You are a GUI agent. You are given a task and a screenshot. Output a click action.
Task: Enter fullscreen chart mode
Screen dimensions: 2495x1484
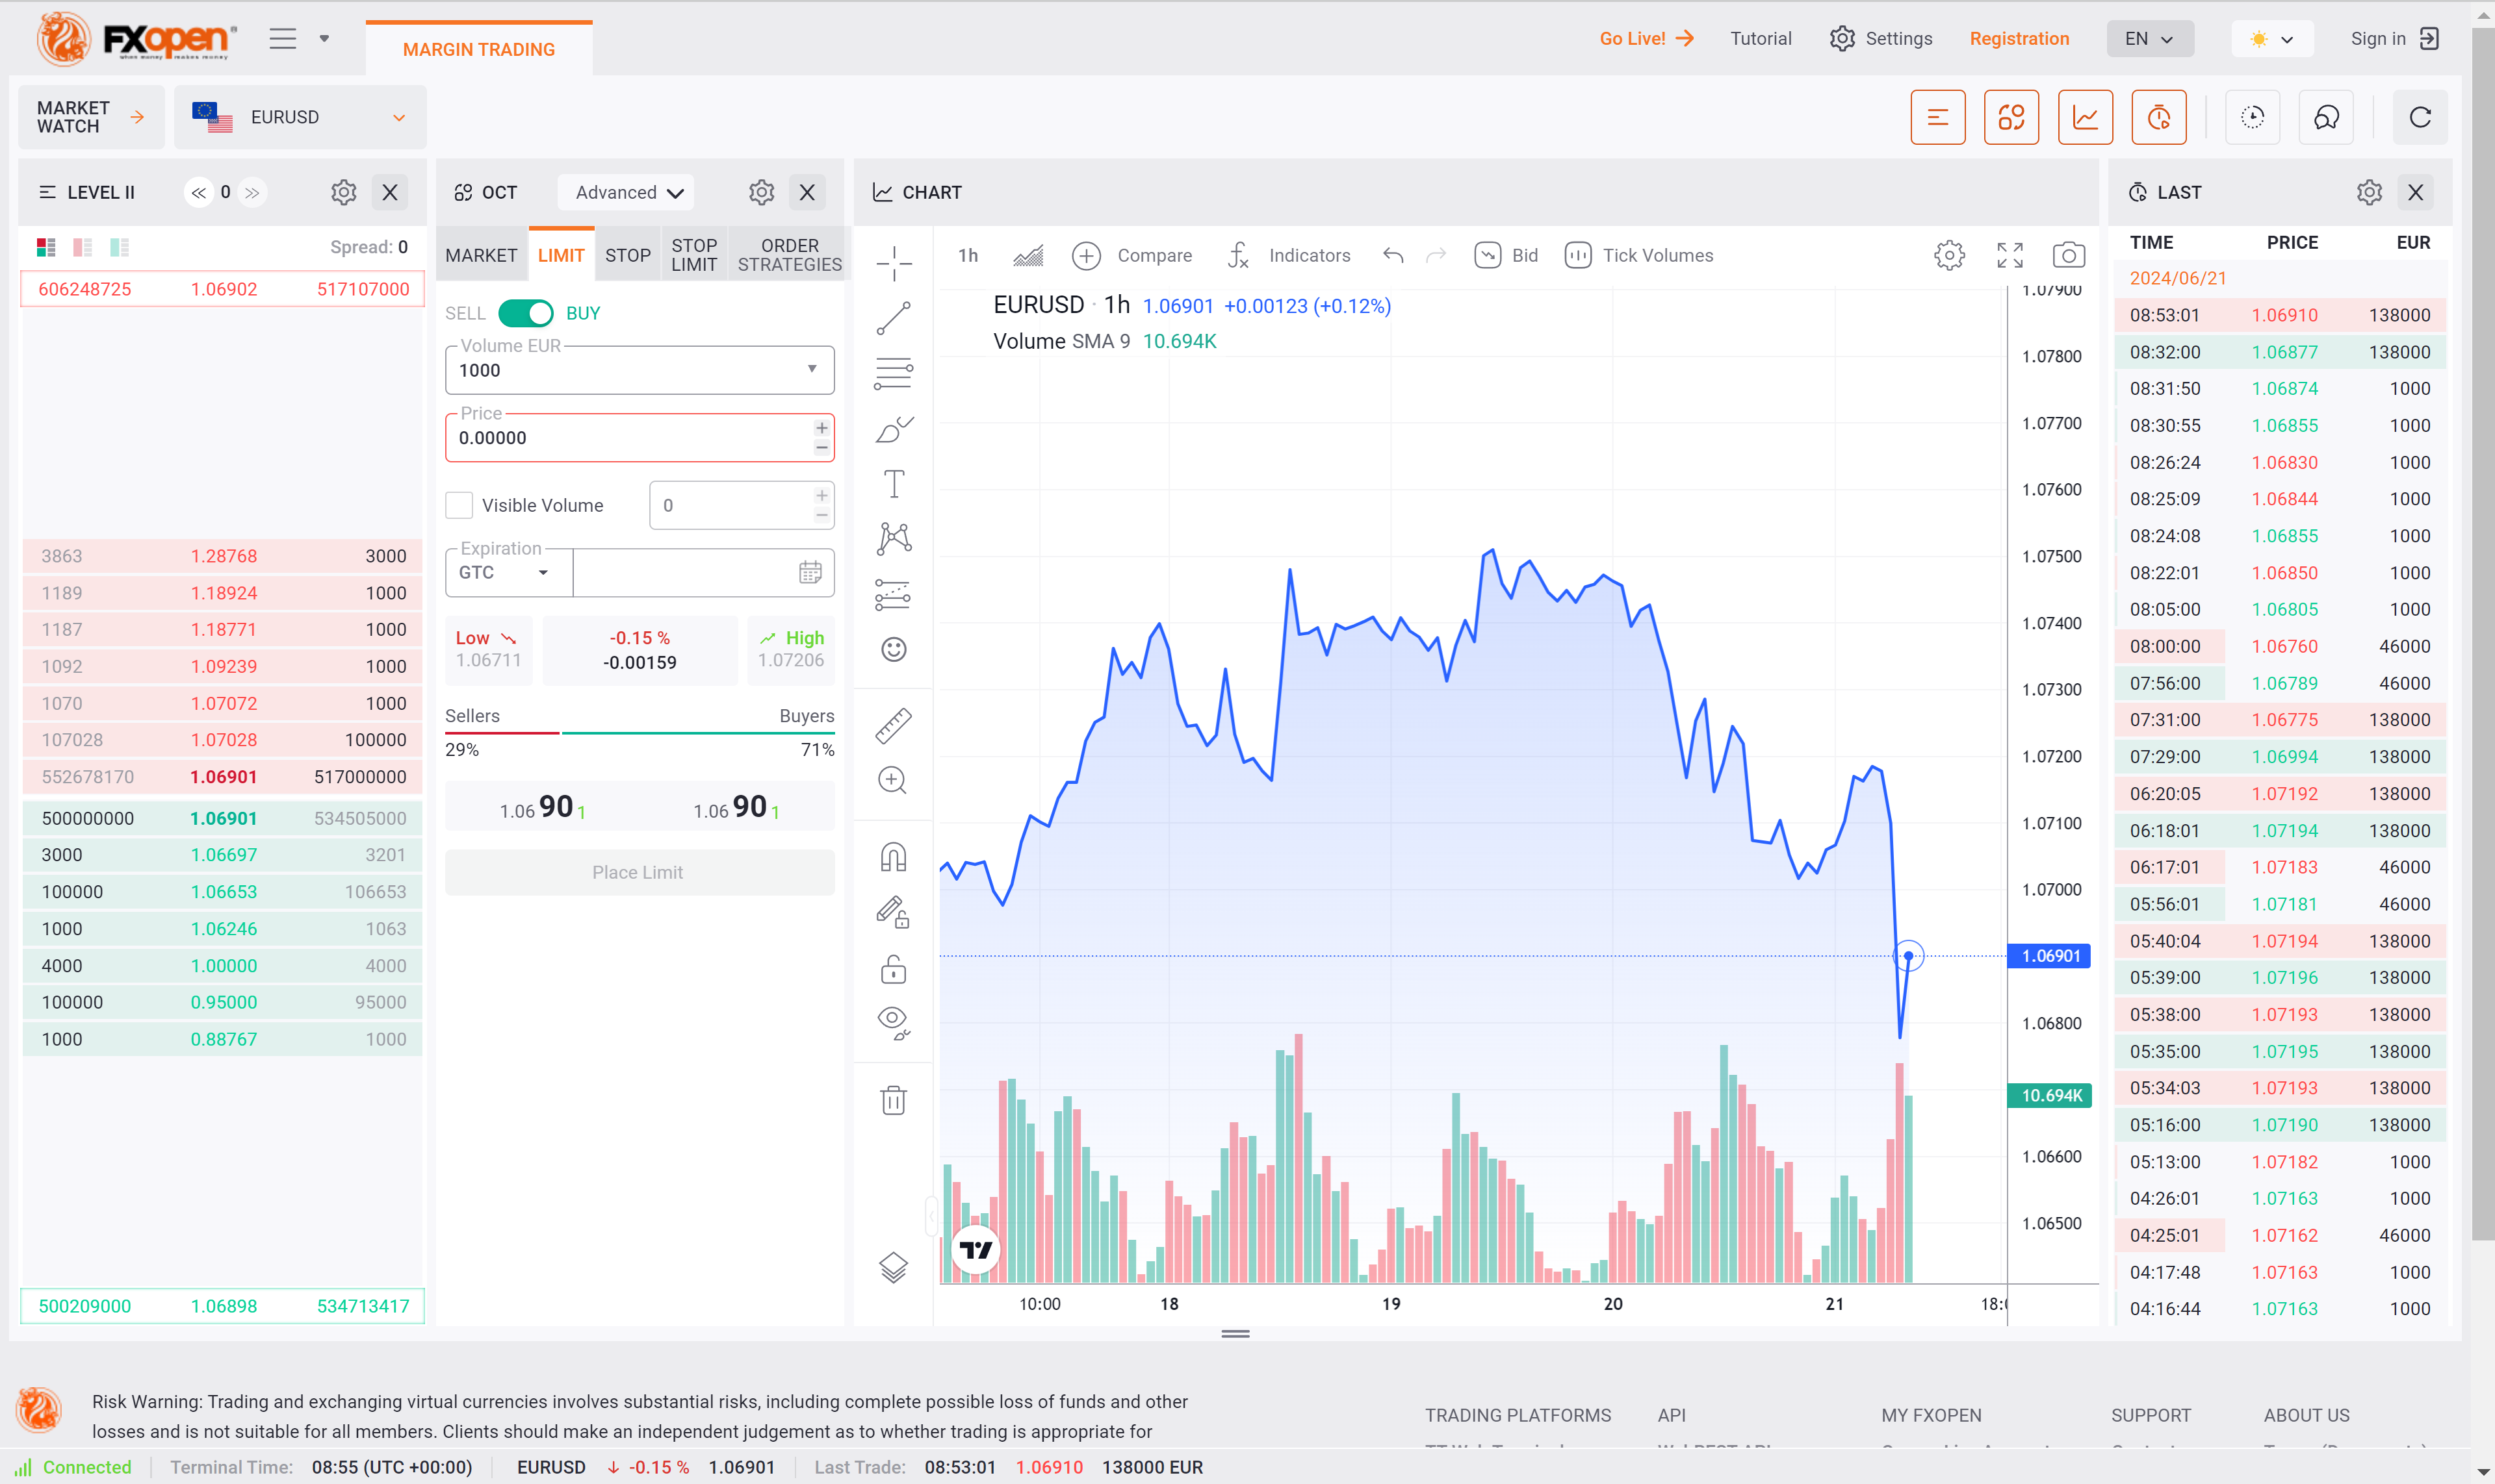point(2010,255)
